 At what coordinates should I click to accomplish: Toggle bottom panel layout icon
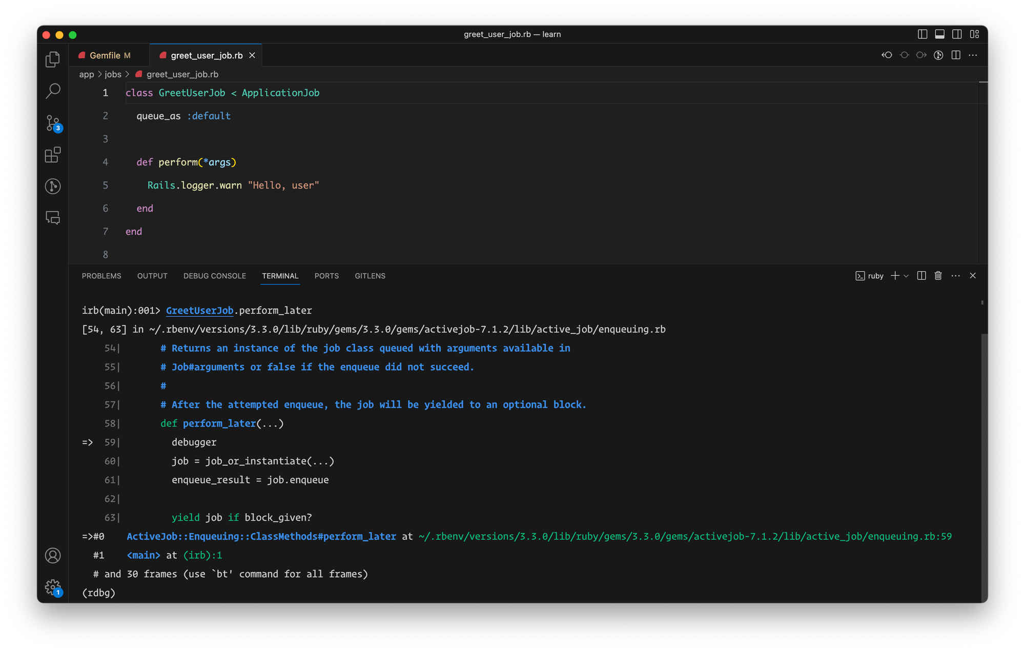coord(939,34)
